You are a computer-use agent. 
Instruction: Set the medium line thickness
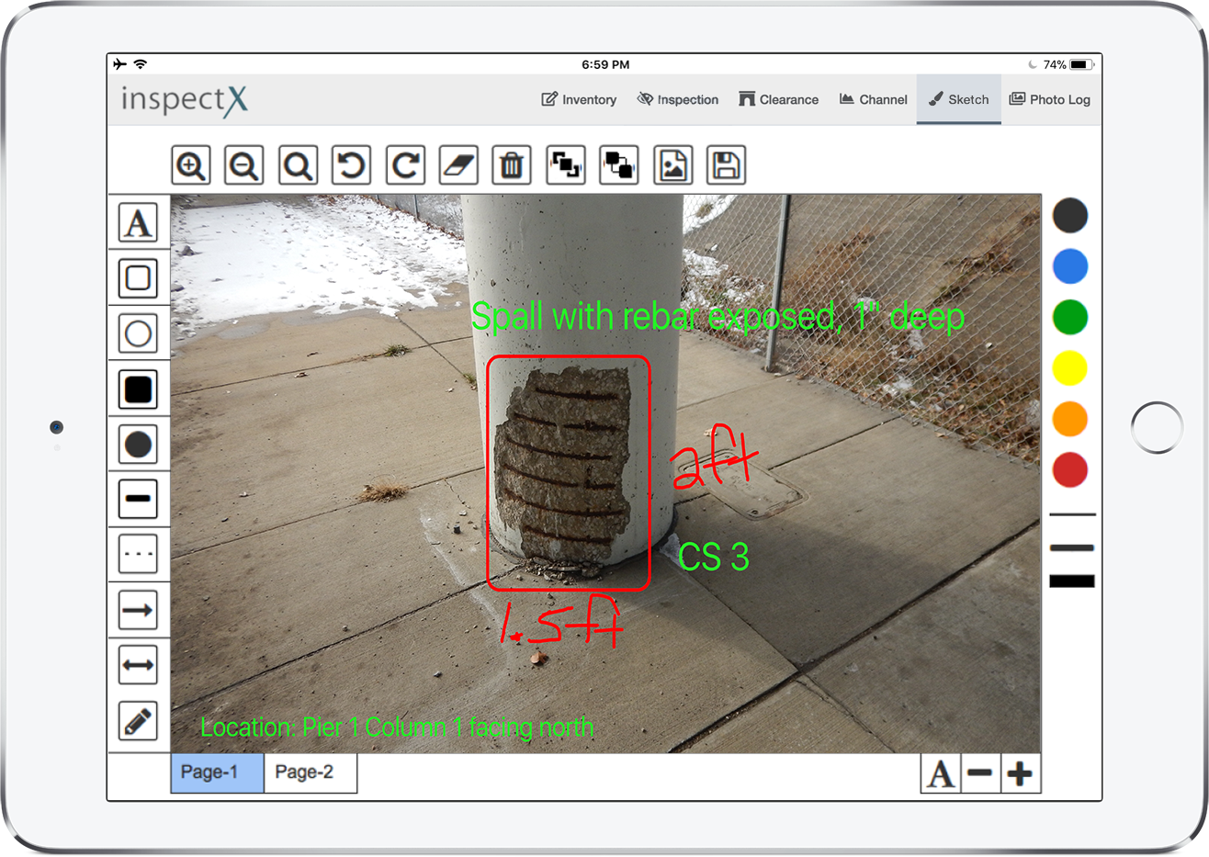coord(1072,547)
